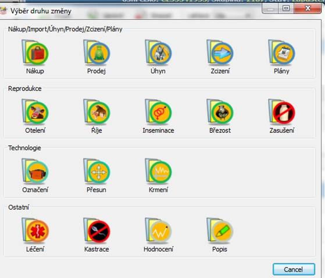The width and height of the screenshot is (325, 278).
Task: Open the Hodnocení chart icon
Action: point(158,231)
